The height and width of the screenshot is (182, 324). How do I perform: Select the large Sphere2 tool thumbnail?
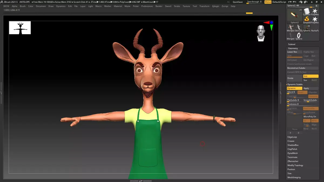pos(295,16)
